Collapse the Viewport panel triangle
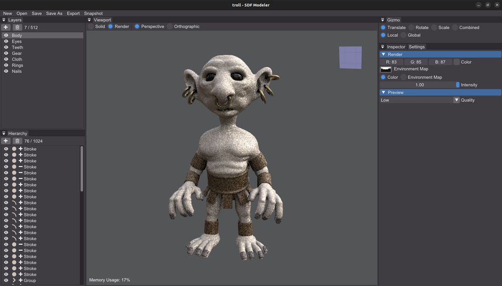 [89, 20]
